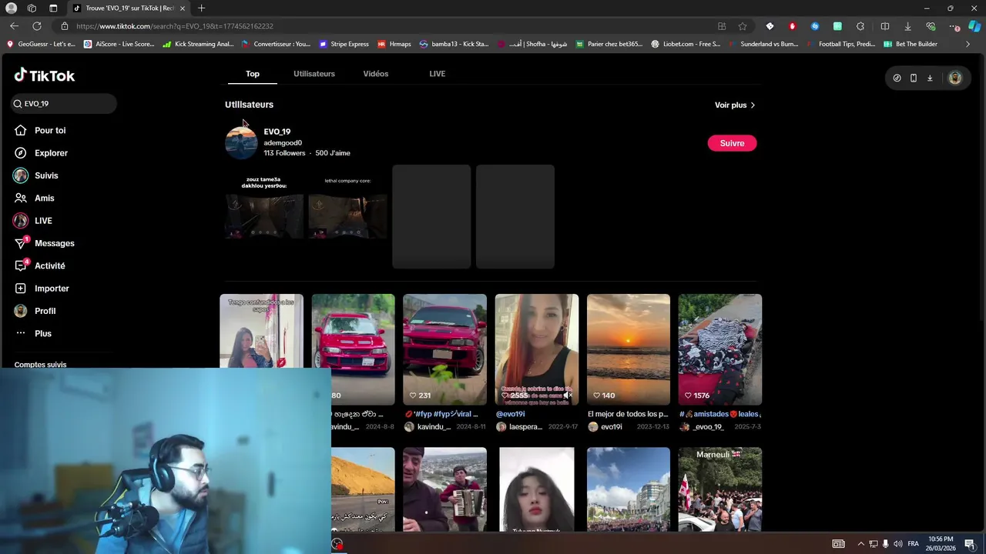This screenshot has width=986, height=554.
Task: Open browser downloads icon
Action: click(907, 26)
